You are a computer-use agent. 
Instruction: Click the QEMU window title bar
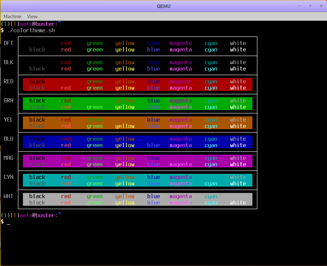[x=163, y=6]
